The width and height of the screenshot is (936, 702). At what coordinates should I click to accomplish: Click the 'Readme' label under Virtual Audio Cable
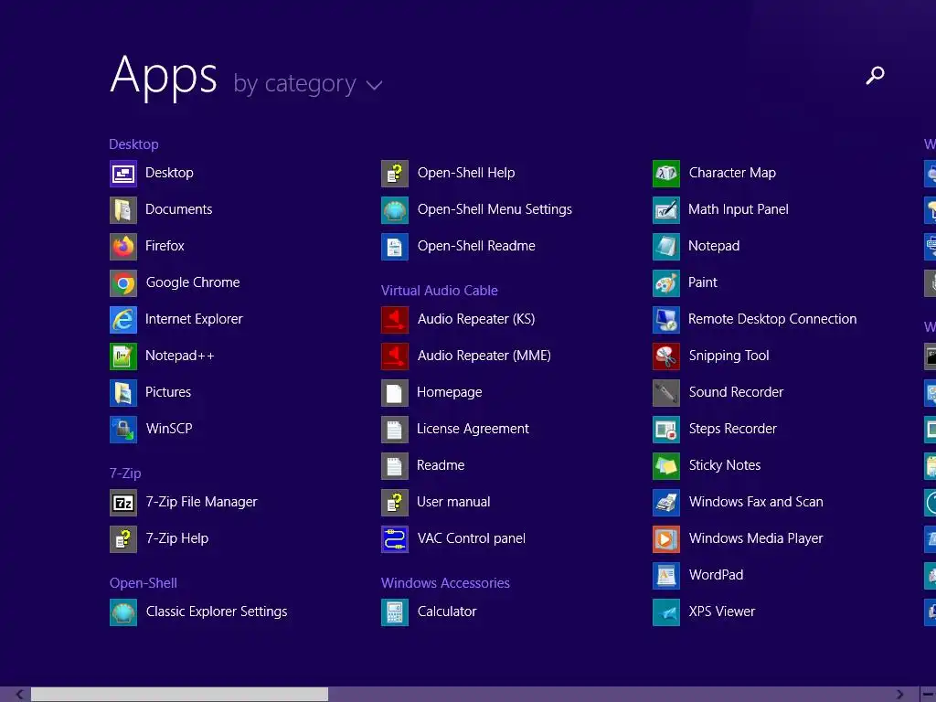pyautogui.click(x=441, y=465)
